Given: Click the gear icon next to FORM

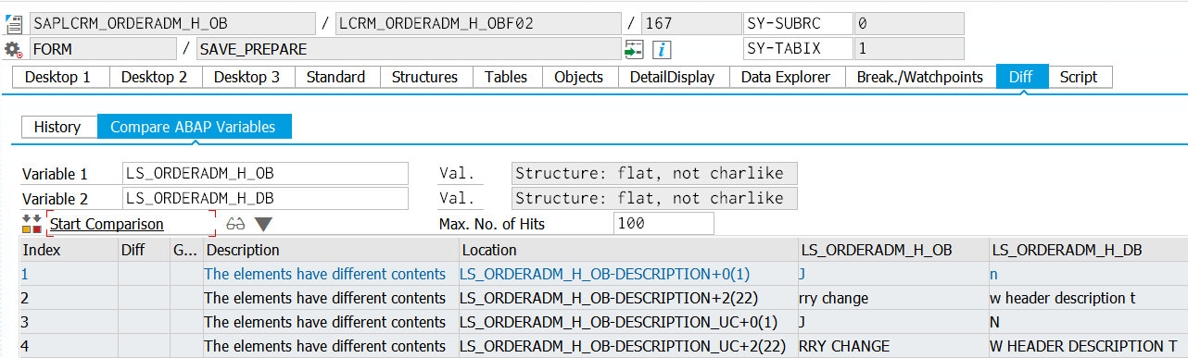Looking at the screenshot, I should (x=13, y=49).
